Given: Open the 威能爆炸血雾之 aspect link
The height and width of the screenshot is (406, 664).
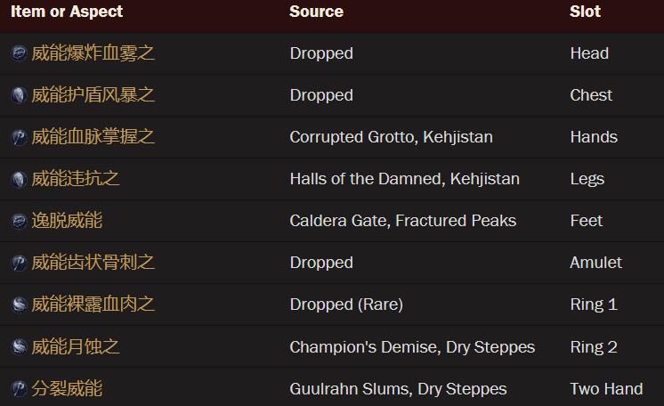Looking at the screenshot, I should [93, 53].
